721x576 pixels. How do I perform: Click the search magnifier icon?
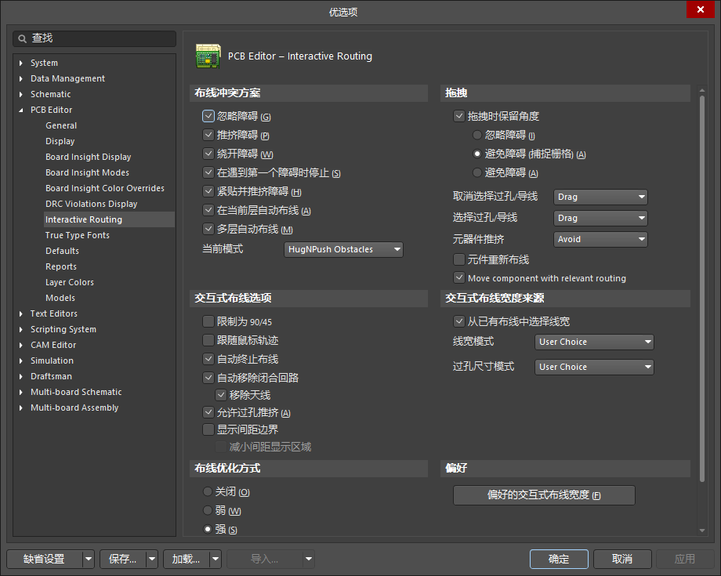(x=22, y=38)
